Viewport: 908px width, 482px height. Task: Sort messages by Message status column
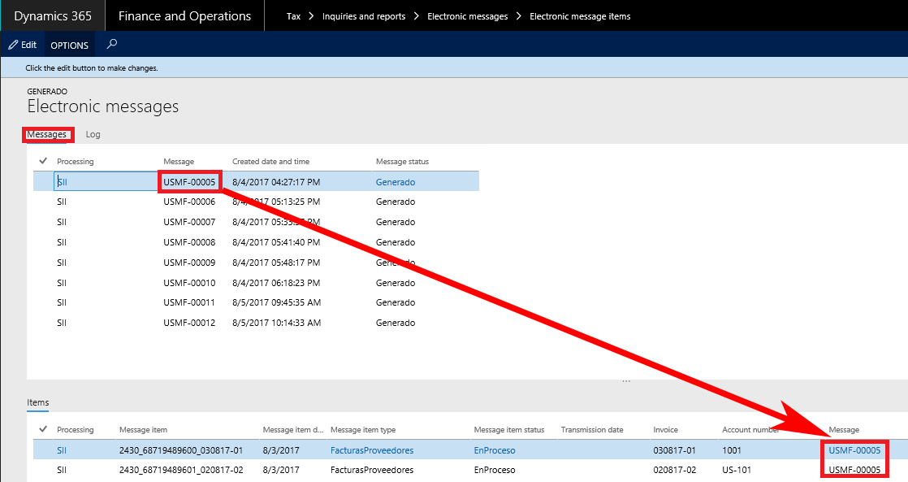pos(403,162)
